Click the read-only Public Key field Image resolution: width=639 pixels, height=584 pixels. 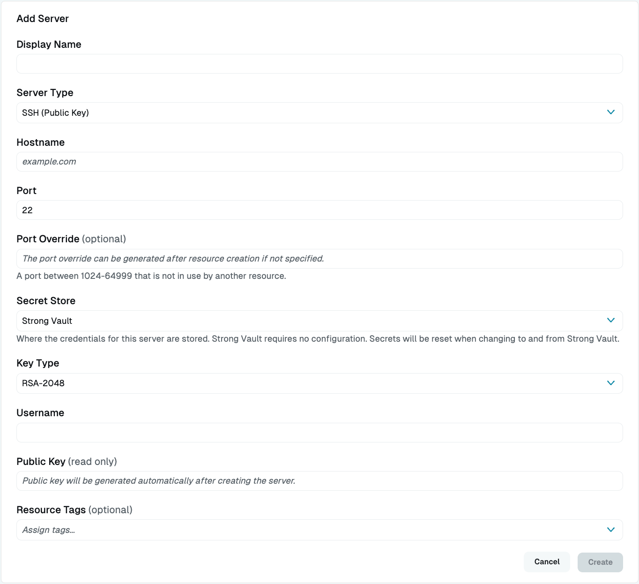click(319, 481)
